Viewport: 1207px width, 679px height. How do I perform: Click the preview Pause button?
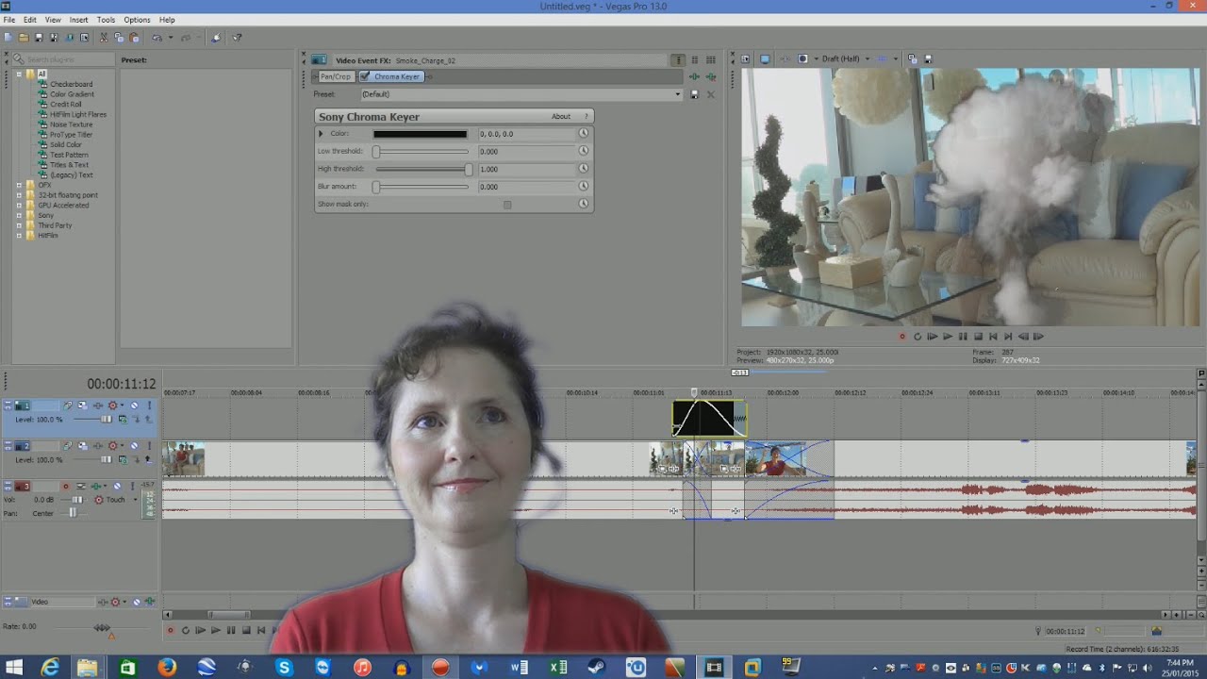(963, 337)
